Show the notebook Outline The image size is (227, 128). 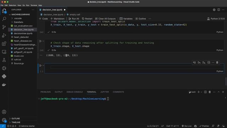coord(140,19)
